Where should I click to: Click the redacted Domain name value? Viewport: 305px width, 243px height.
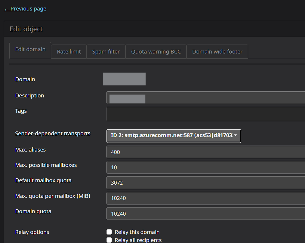coord(124,79)
